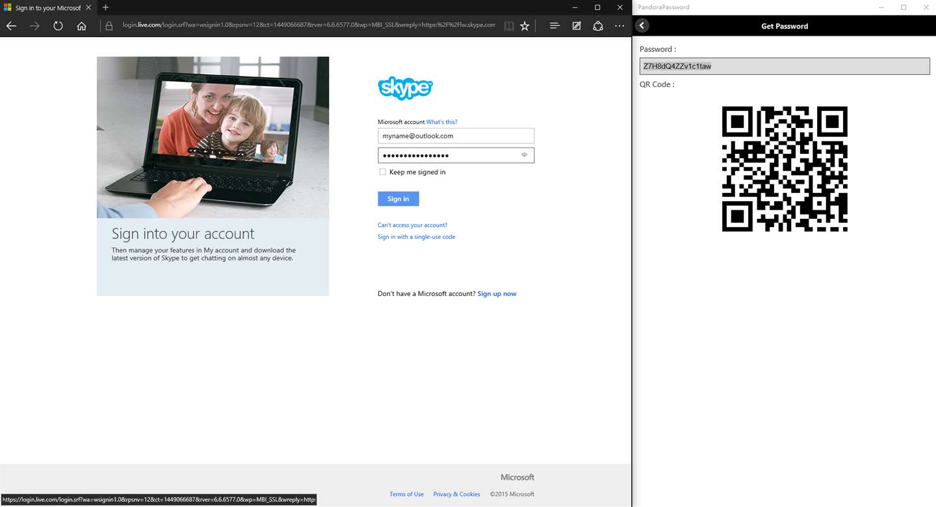936x507 pixels.
Task: Click the Skype logo
Action: (x=405, y=88)
